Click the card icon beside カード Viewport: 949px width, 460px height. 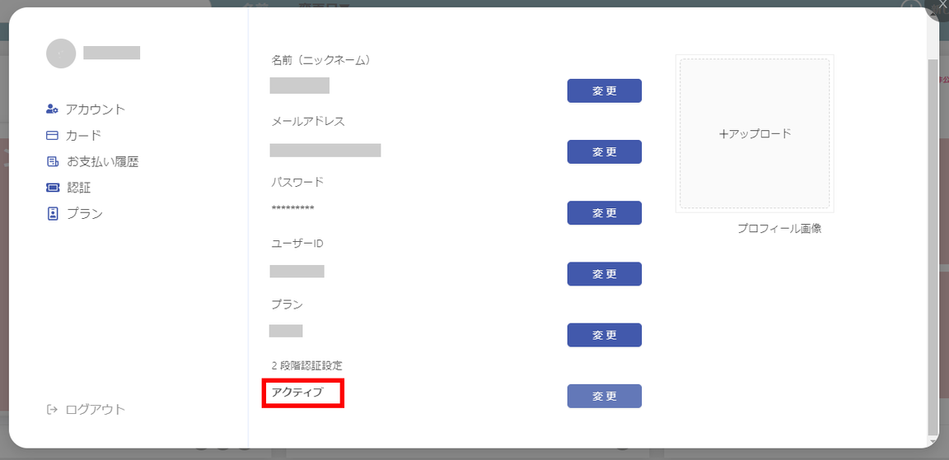(x=52, y=136)
